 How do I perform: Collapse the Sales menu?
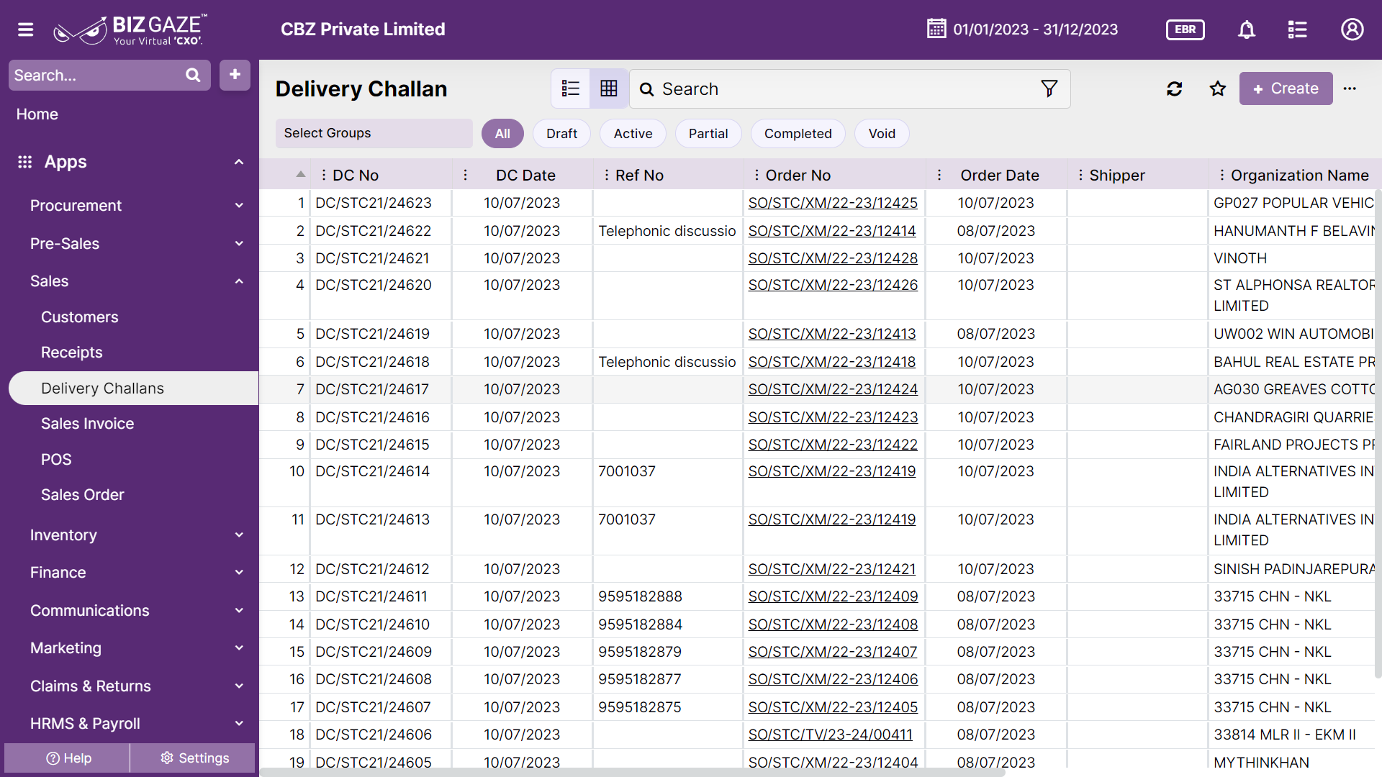[x=239, y=281]
